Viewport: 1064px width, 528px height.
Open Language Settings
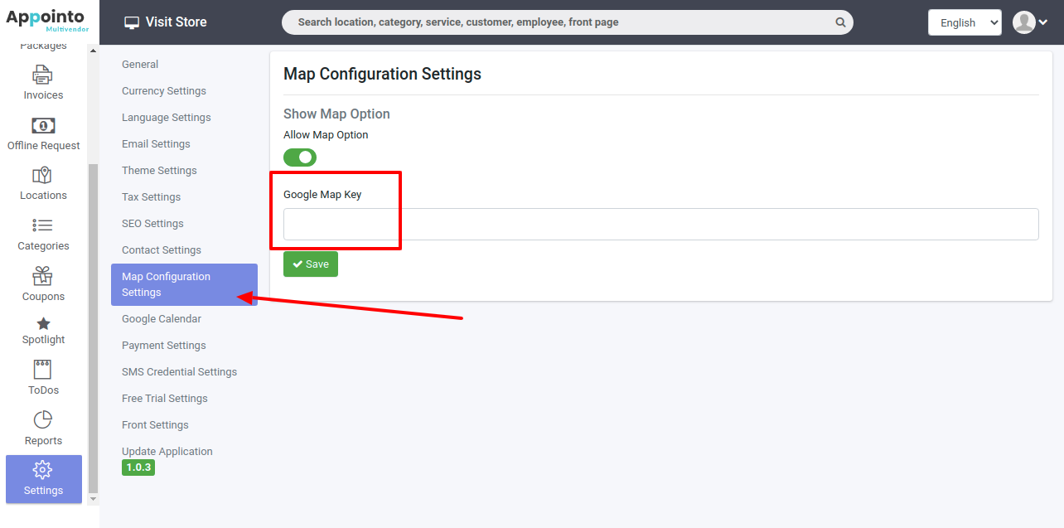pos(167,118)
